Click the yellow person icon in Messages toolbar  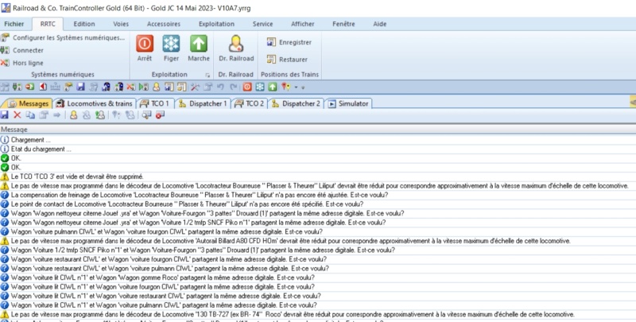click(73, 115)
